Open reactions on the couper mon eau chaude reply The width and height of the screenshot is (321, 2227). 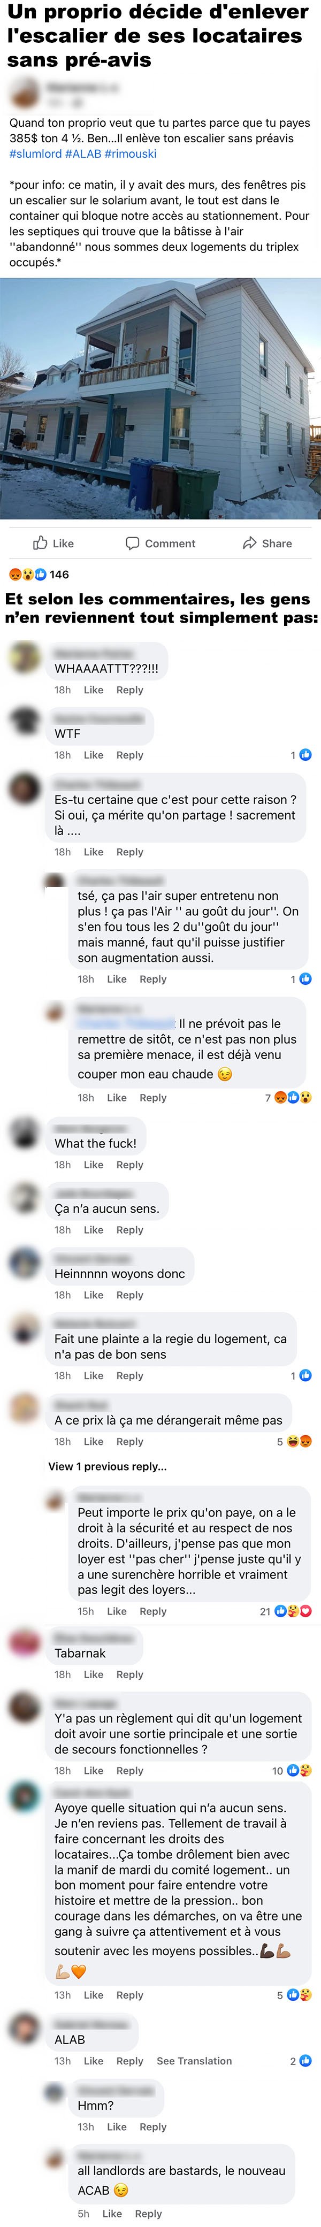point(288,1098)
